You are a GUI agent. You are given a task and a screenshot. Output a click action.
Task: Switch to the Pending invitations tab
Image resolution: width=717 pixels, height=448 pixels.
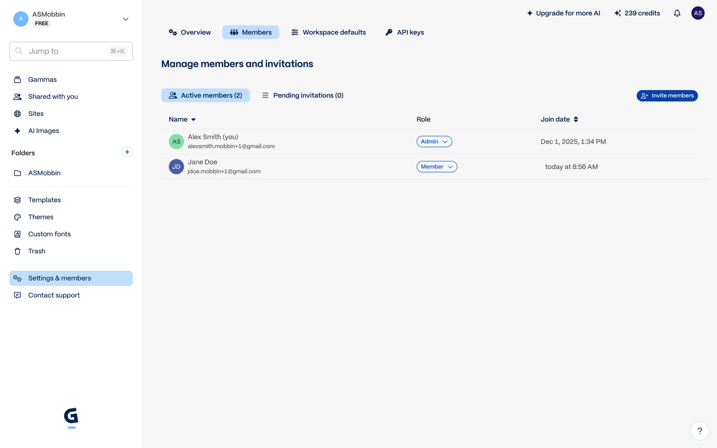pyautogui.click(x=303, y=96)
